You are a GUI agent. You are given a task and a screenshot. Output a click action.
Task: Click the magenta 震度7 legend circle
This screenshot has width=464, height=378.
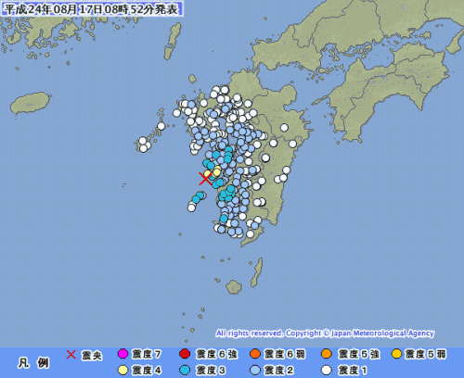(x=122, y=354)
